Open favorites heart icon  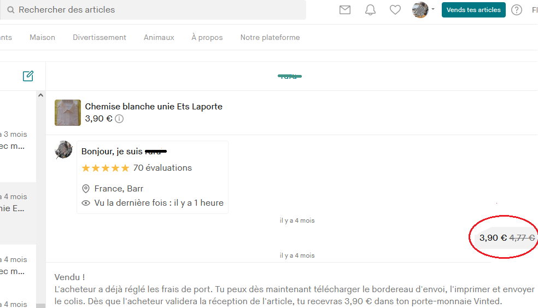395,10
